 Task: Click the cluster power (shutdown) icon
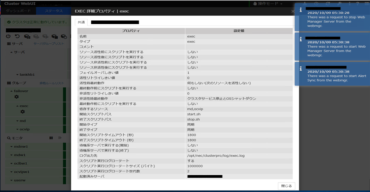coord(8,36)
